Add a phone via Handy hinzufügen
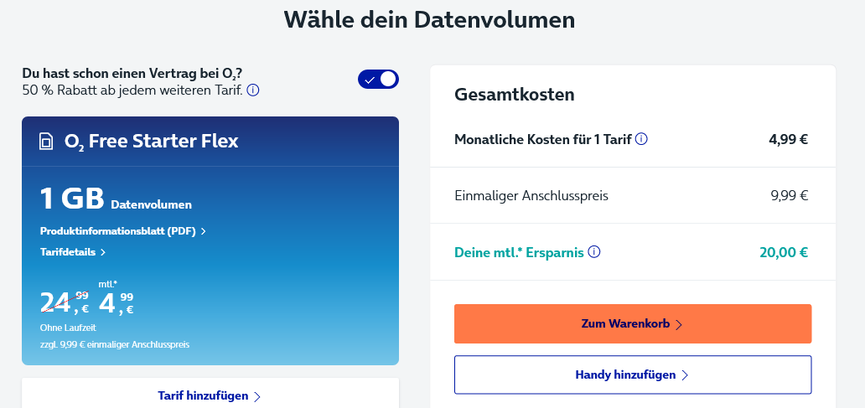 pos(633,375)
